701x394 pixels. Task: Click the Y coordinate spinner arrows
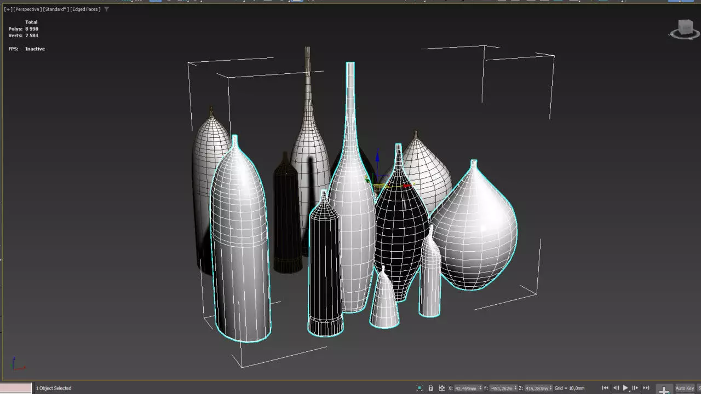515,388
